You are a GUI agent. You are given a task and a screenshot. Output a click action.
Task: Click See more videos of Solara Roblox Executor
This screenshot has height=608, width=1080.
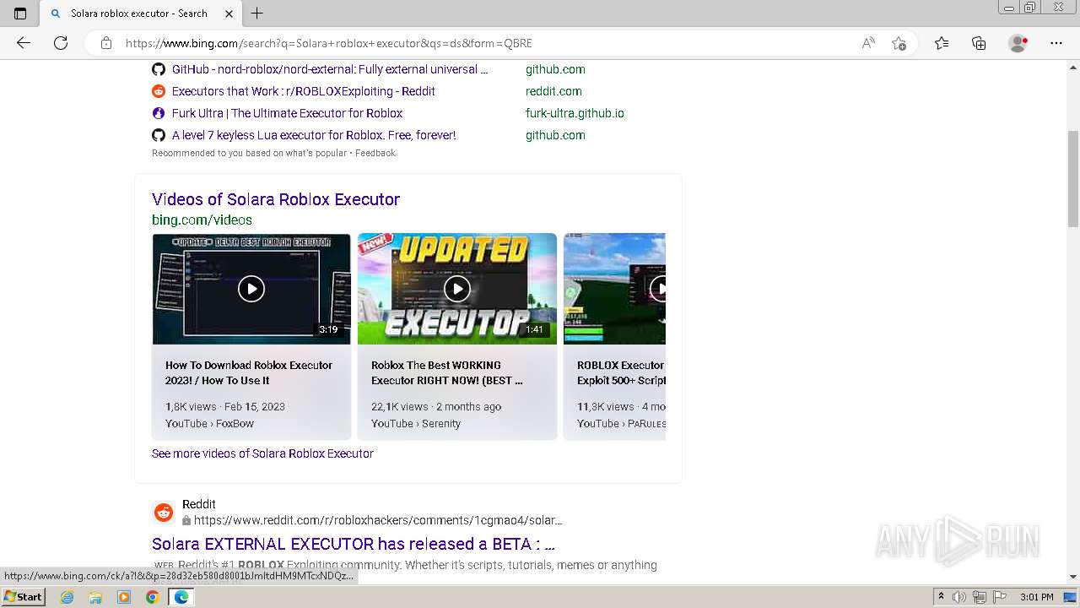(262, 453)
